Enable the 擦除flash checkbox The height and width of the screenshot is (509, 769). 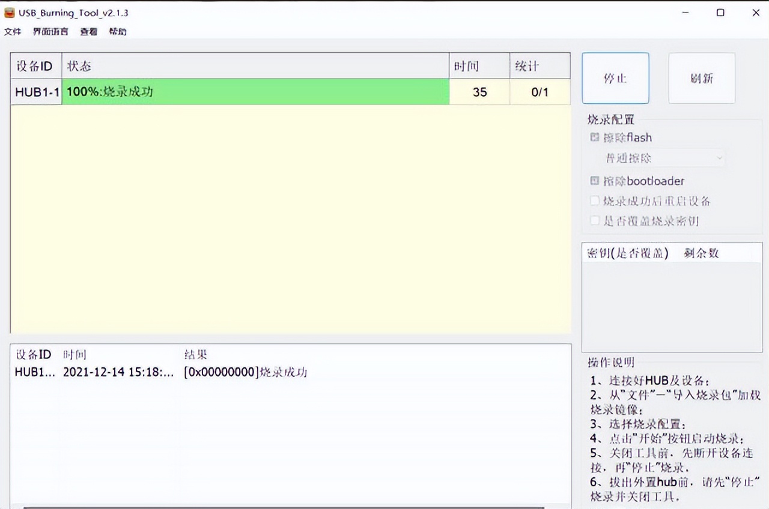click(594, 137)
